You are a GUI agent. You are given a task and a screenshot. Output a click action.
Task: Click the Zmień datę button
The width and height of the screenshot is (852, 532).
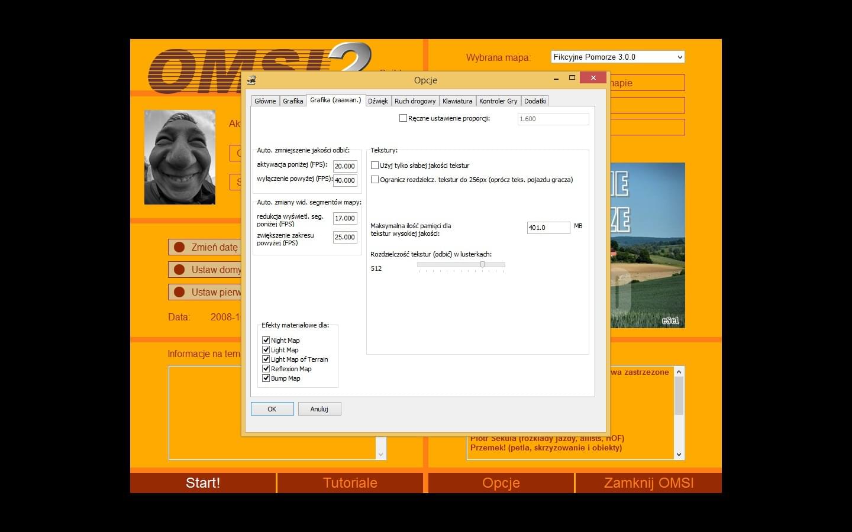click(x=205, y=247)
